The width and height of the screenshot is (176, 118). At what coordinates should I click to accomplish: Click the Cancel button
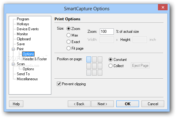[x=153, y=104]
